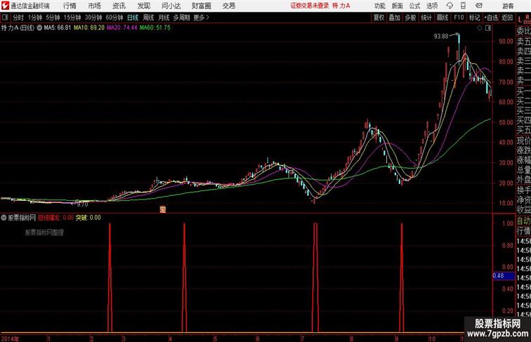The height and width of the screenshot is (342, 531).
Task: Select the 月线 monthly period
Action: coord(164,18)
